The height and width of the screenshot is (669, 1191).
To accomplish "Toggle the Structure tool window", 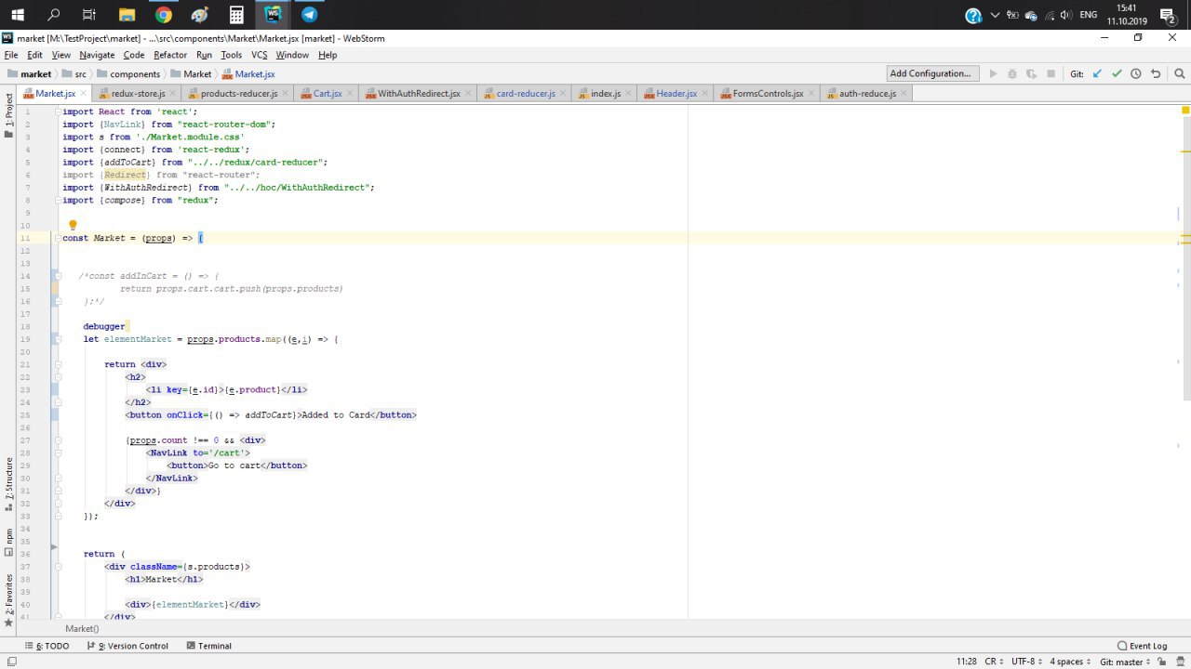I will (9, 484).
